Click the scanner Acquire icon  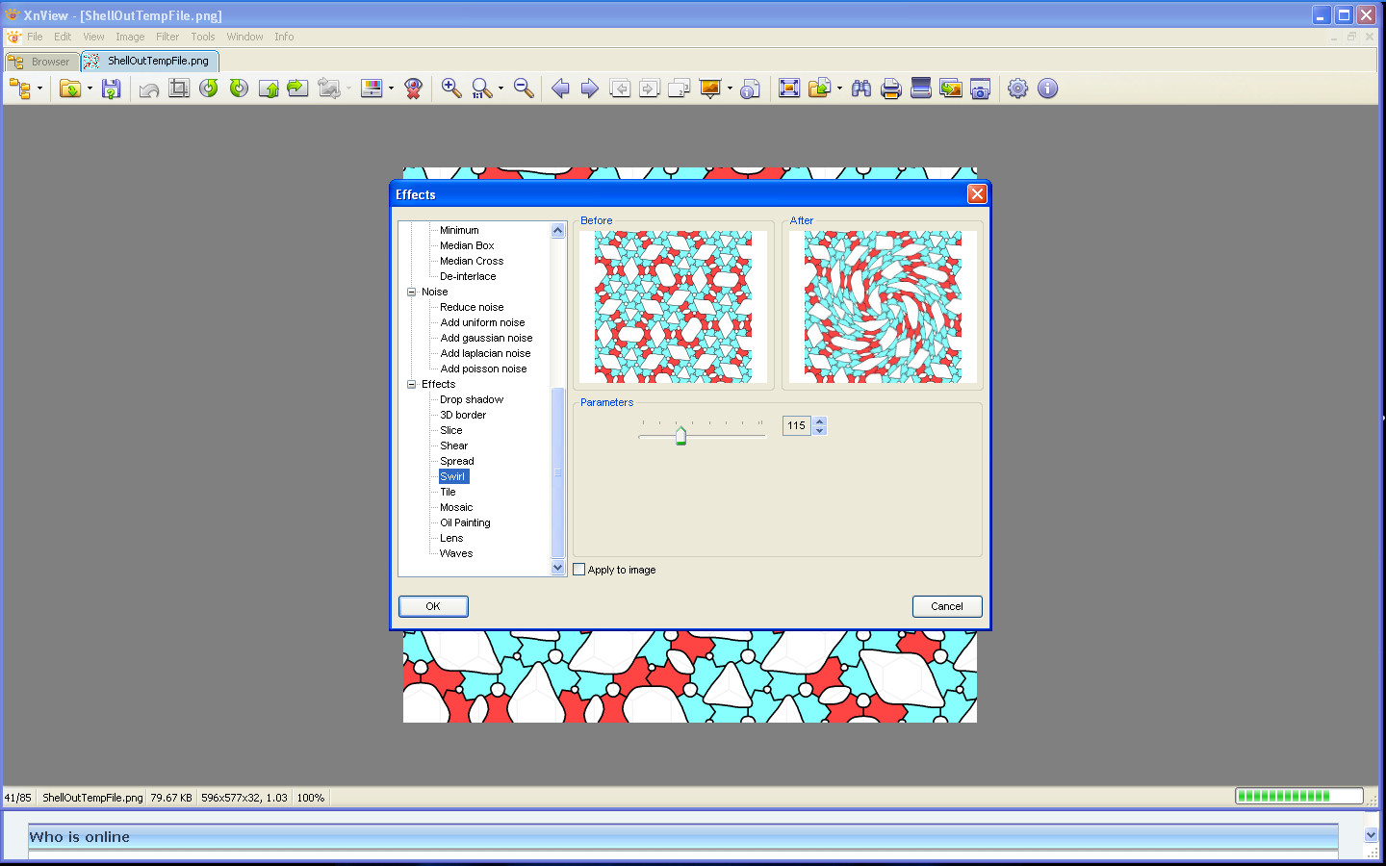(921, 89)
